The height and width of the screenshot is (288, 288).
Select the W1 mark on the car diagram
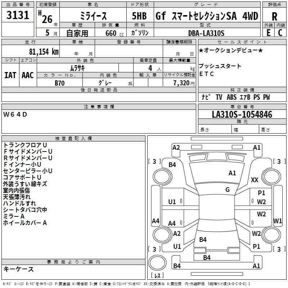pyautogui.click(x=277, y=221)
